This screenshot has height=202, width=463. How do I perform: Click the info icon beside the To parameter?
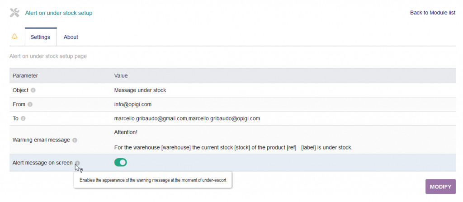tap(23, 118)
